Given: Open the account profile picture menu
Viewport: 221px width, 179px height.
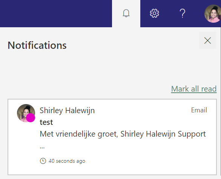Looking at the screenshot, I should 213,14.
